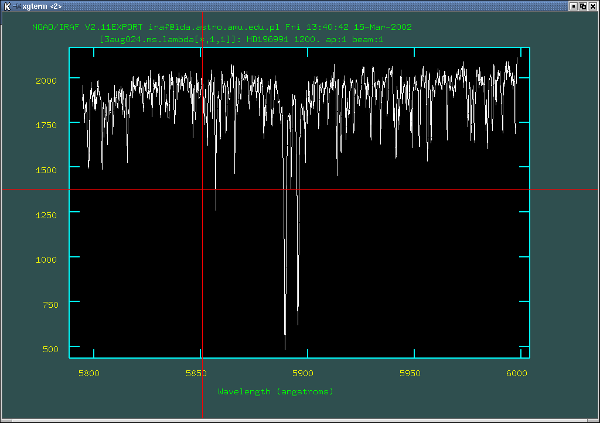Click the deepest absorption line minimum
The image size is (600, 423).
(285, 349)
